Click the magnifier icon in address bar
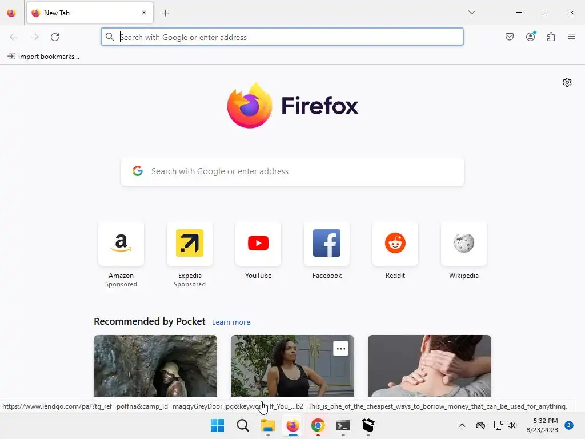The width and height of the screenshot is (585, 439). [x=110, y=37]
